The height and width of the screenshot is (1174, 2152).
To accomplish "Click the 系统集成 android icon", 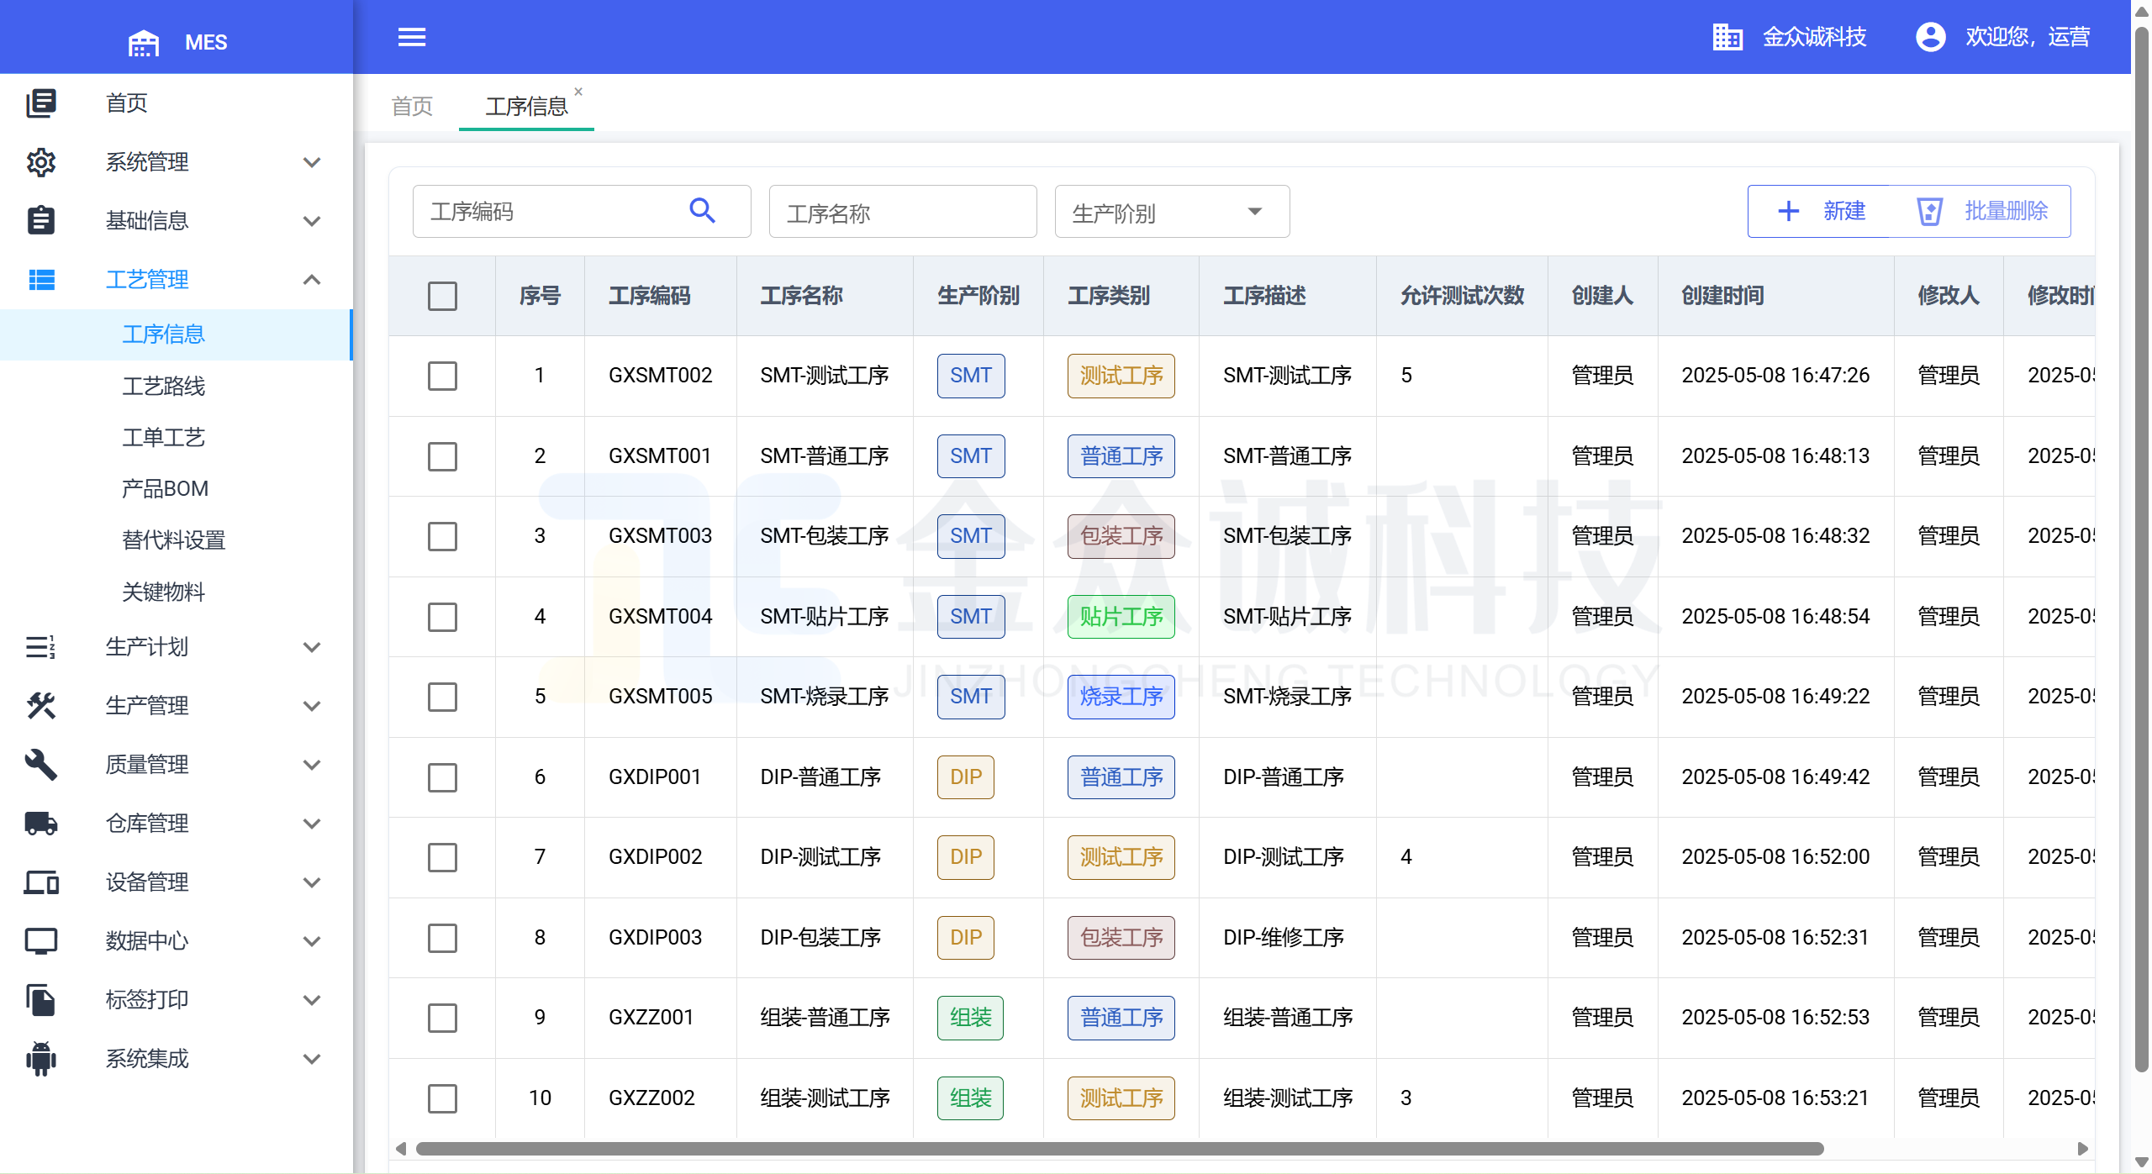I will coord(40,1059).
